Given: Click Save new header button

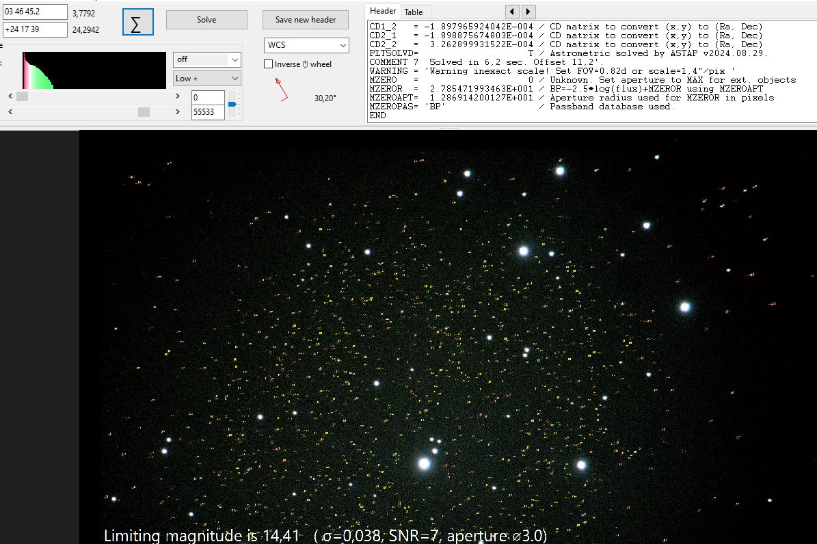Looking at the screenshot, I should [306, 20].
